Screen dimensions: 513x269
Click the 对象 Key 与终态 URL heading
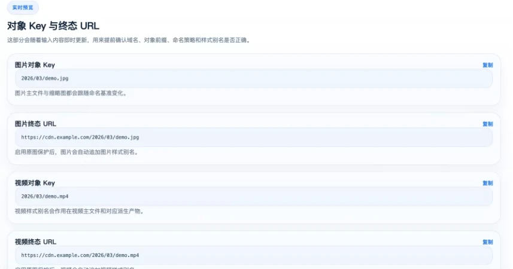53,26
